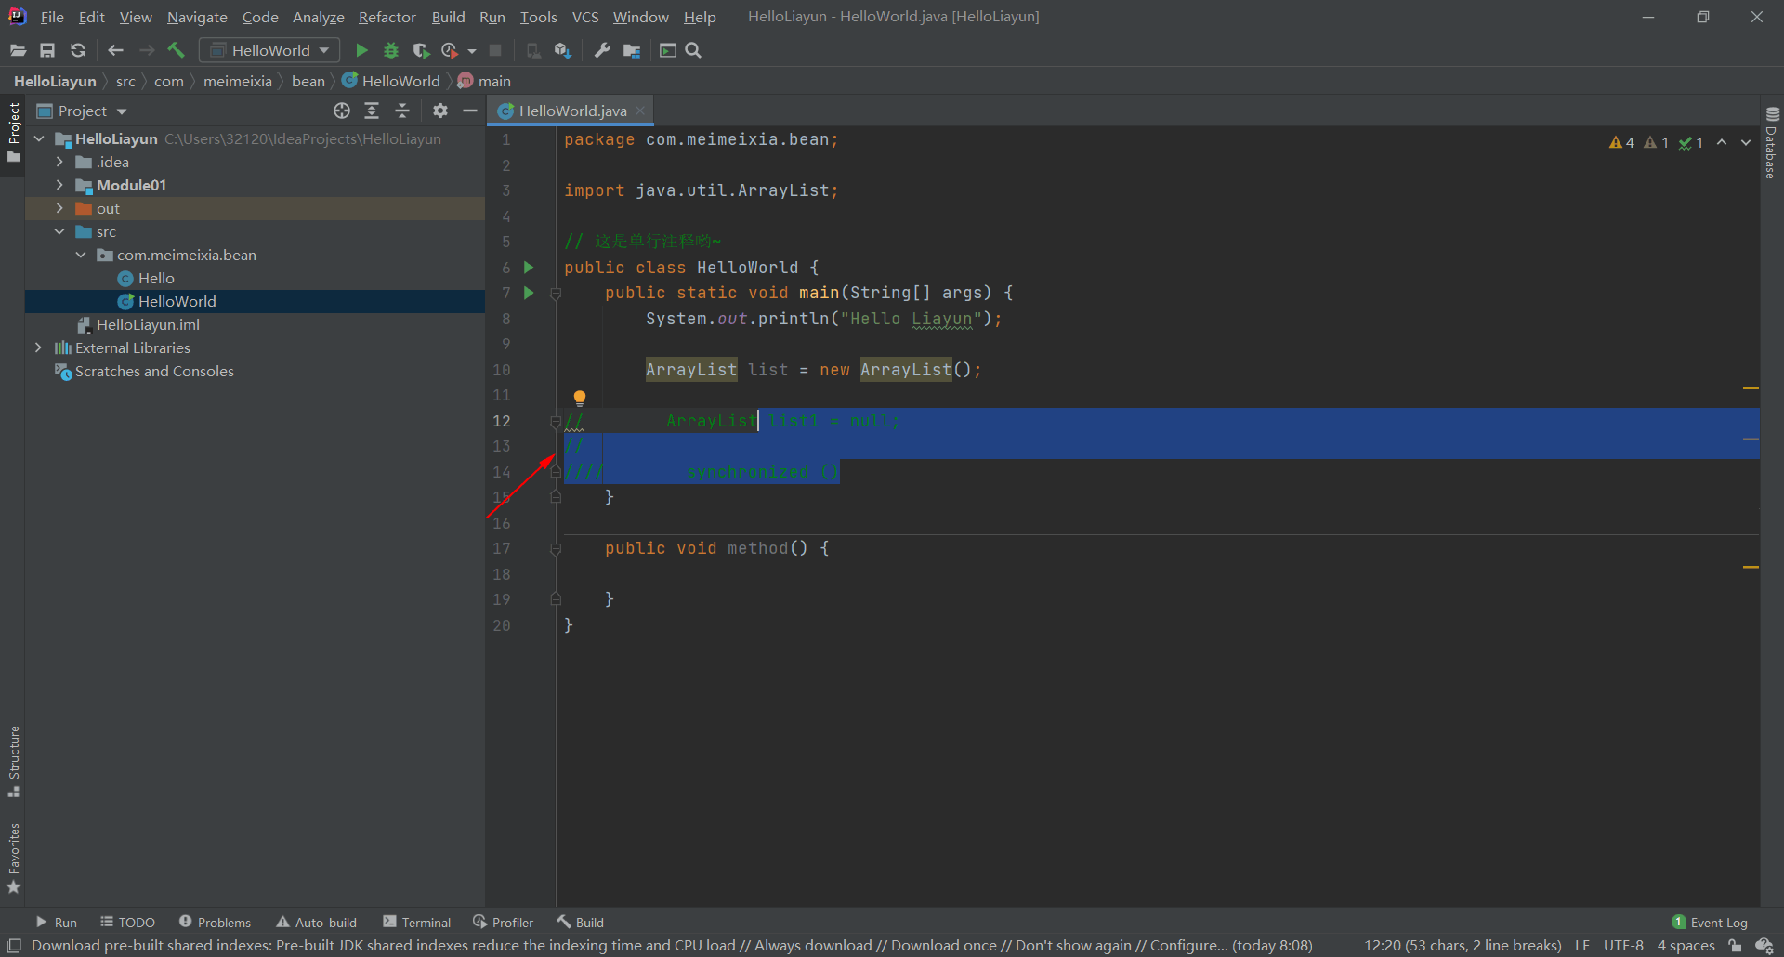The height and width of the screenshot is (957, 1784).
Task: Select the Hello class in project tree
Action: click(x=156, y=278)
